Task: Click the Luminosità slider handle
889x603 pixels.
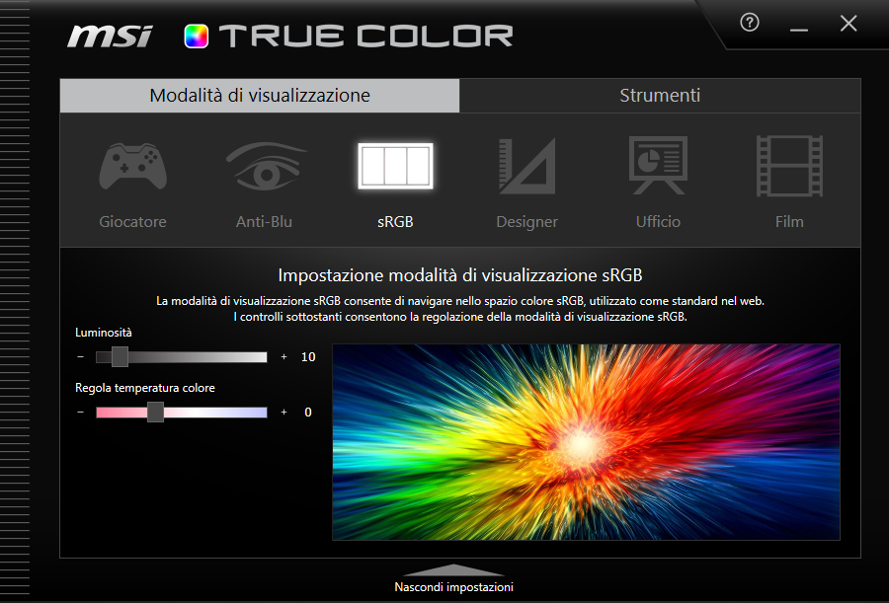Action: [x=120, y=356]
